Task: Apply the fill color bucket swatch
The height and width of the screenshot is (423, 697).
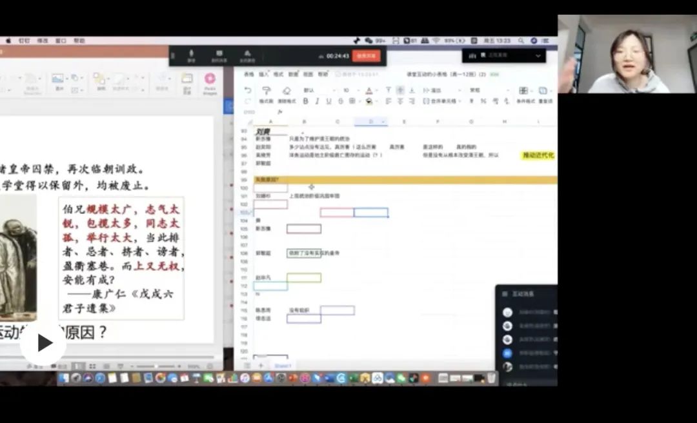Action: (369, 101)
